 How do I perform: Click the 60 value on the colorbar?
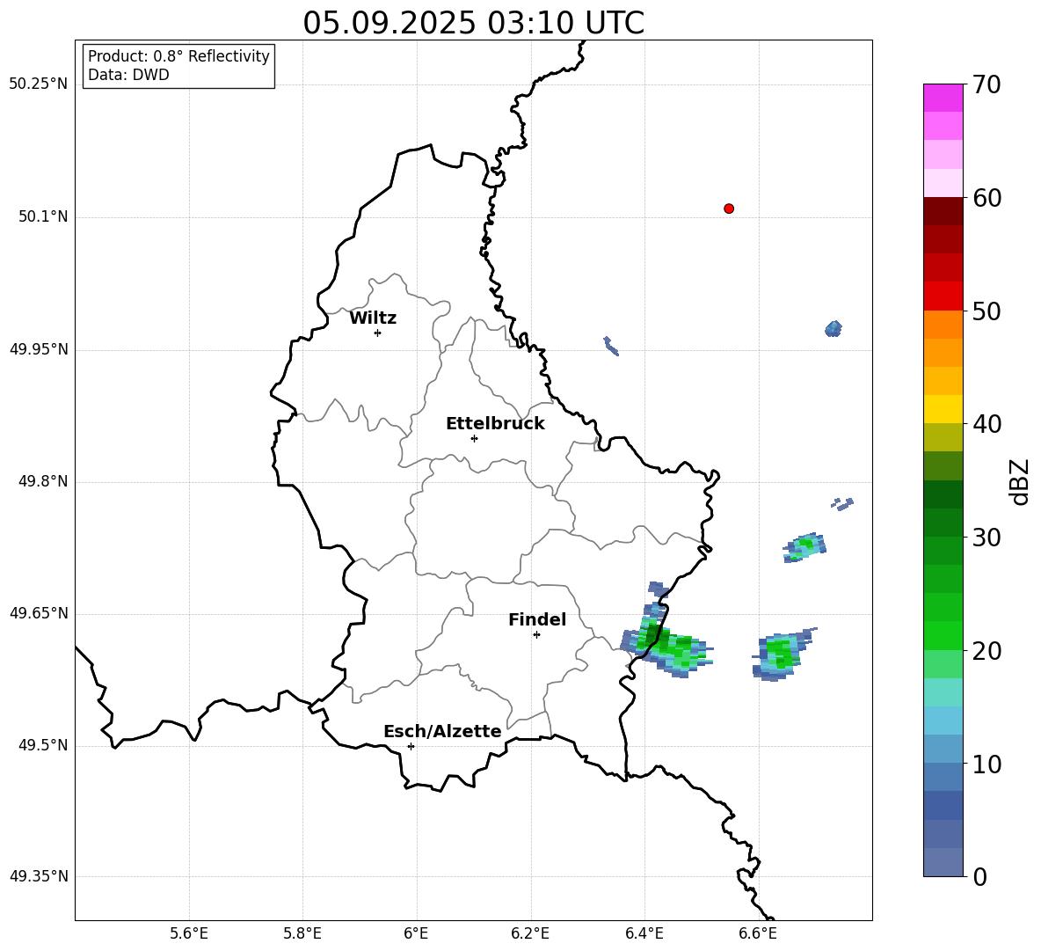[x=986, y=198]
